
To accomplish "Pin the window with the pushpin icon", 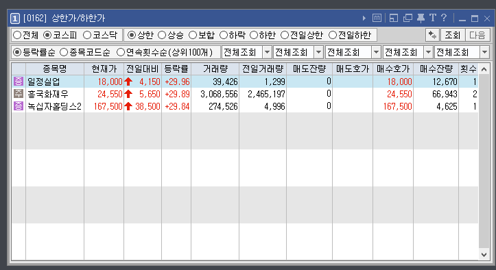I will 421,18.
